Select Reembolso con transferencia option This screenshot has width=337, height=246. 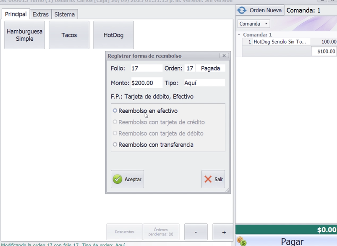(115, 145)
